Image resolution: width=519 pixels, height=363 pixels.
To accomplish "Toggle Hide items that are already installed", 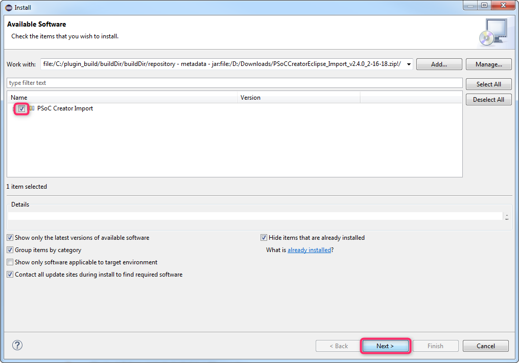I will [264, 237].
